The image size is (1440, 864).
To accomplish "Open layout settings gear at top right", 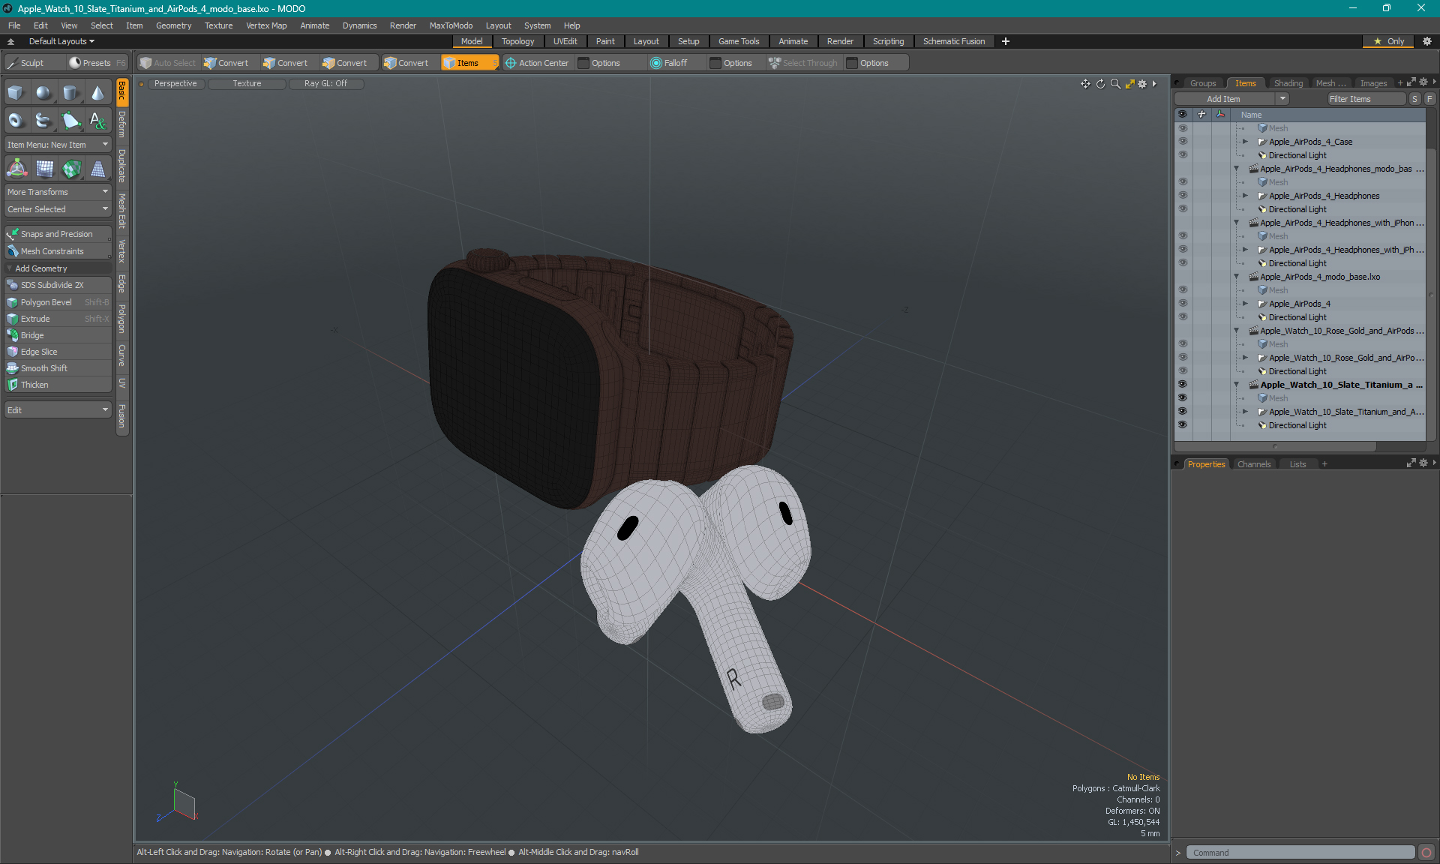I will click(1427, 41).
